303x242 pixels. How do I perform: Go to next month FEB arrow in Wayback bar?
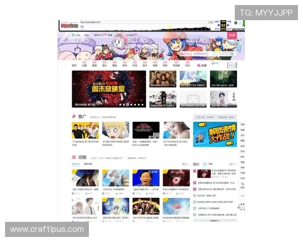point(229,22)
